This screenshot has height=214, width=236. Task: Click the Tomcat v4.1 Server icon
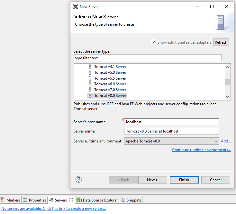pyautogui.click(x=90, y=66)
